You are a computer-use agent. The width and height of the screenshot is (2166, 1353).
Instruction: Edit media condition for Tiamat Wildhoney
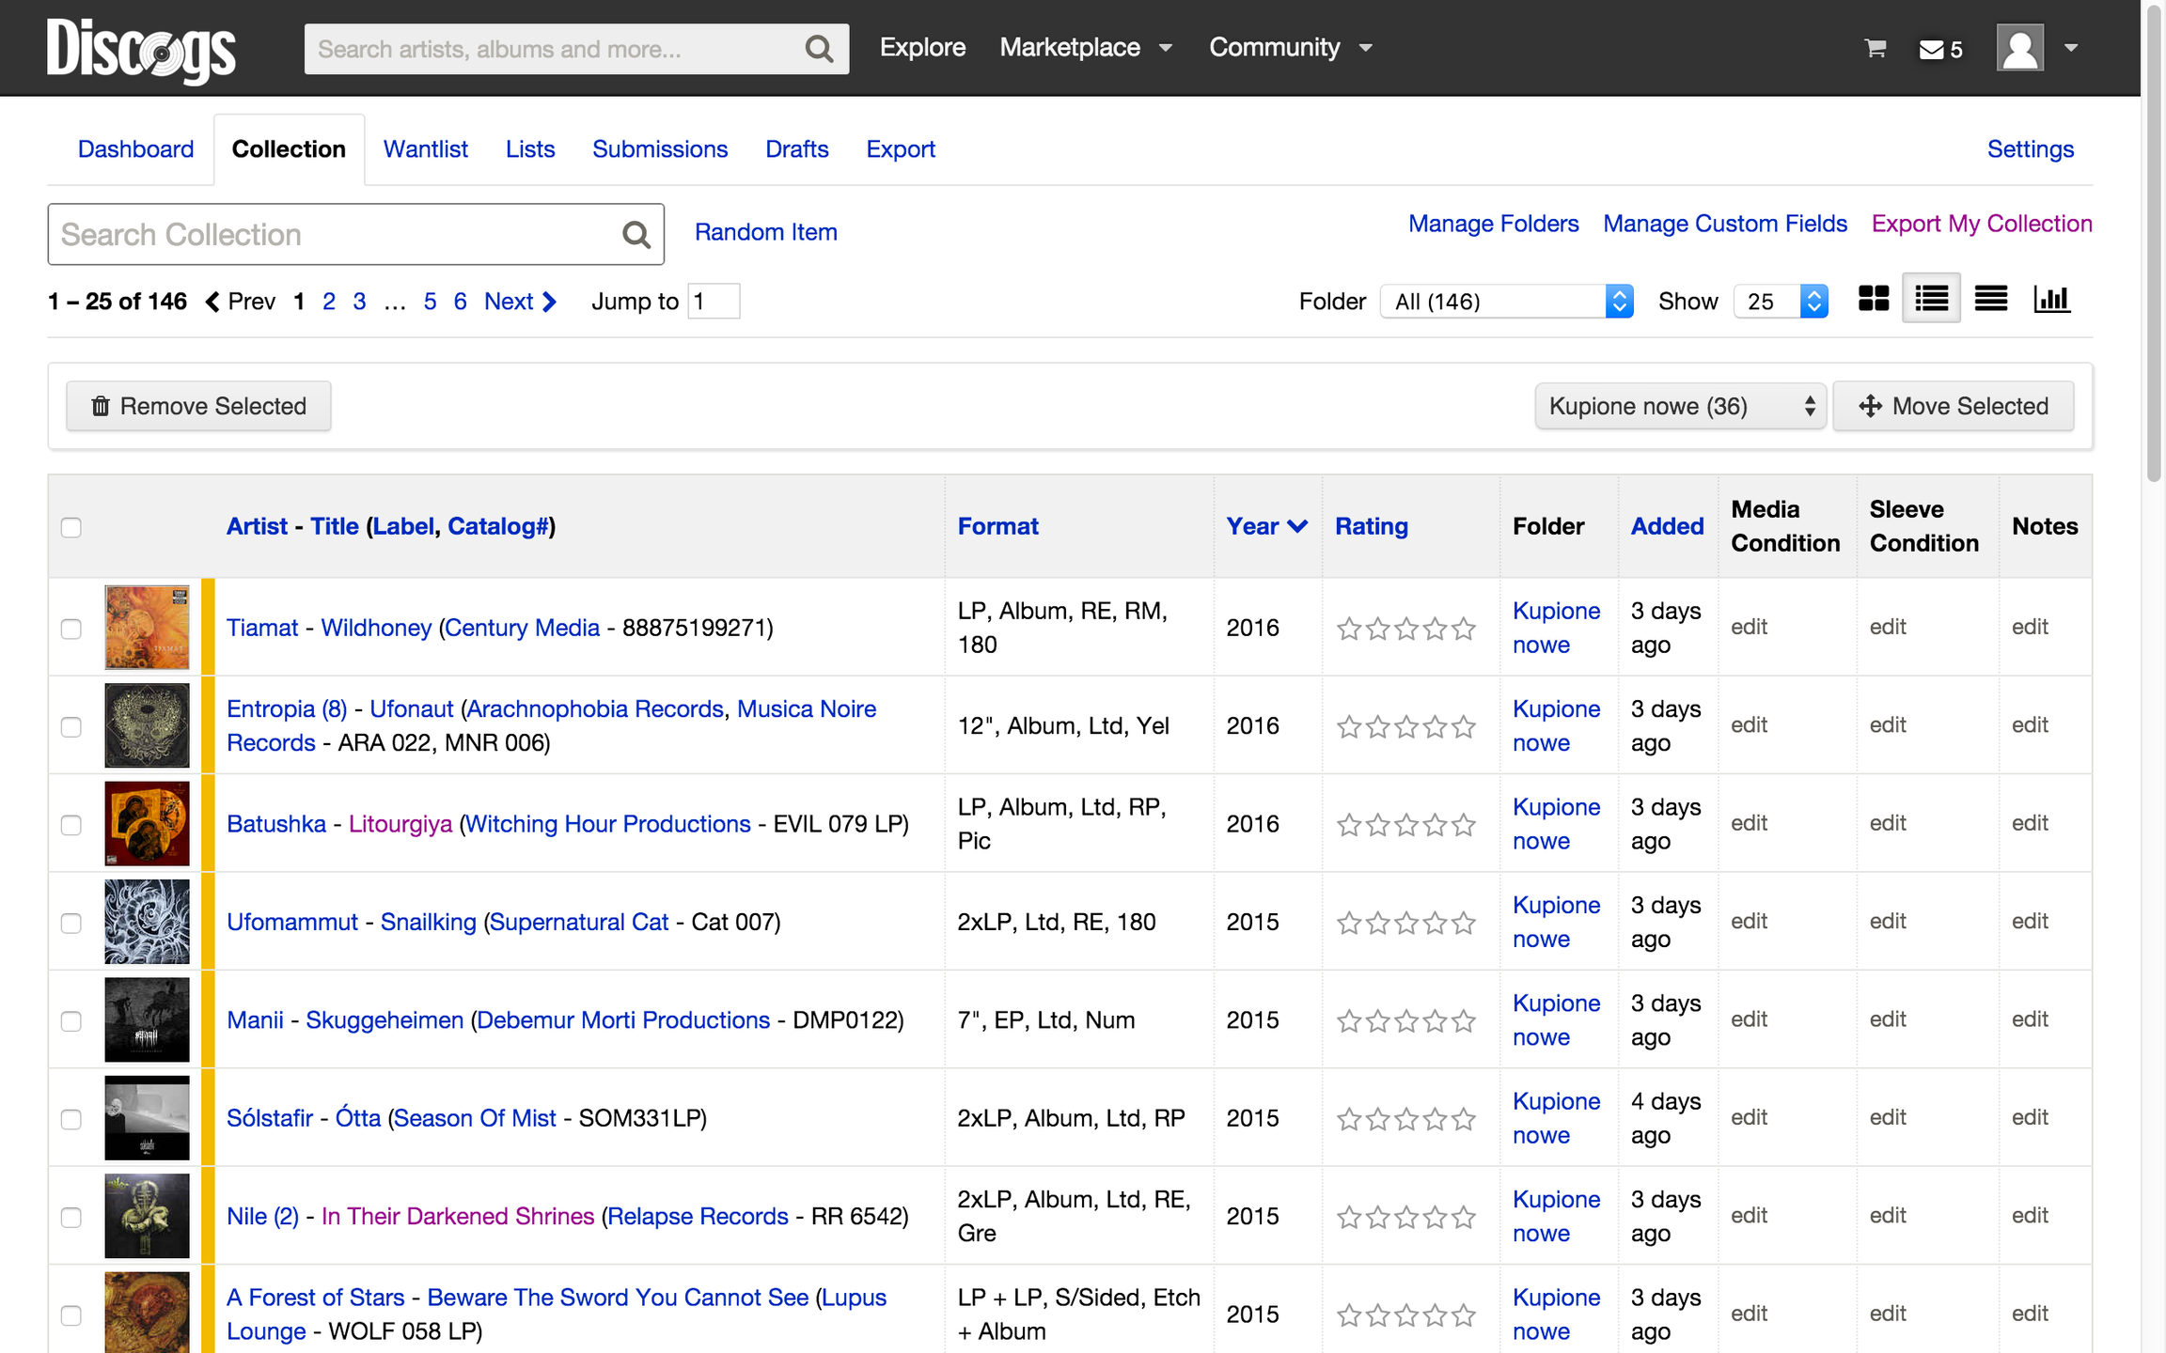tap(1749, 627)
